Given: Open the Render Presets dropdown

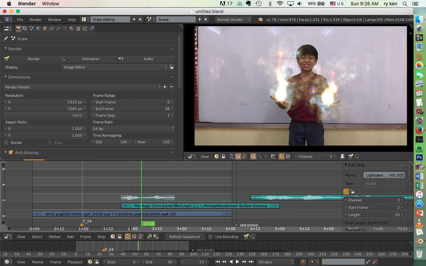Looking at the screenshot, I should coord(82,87).
